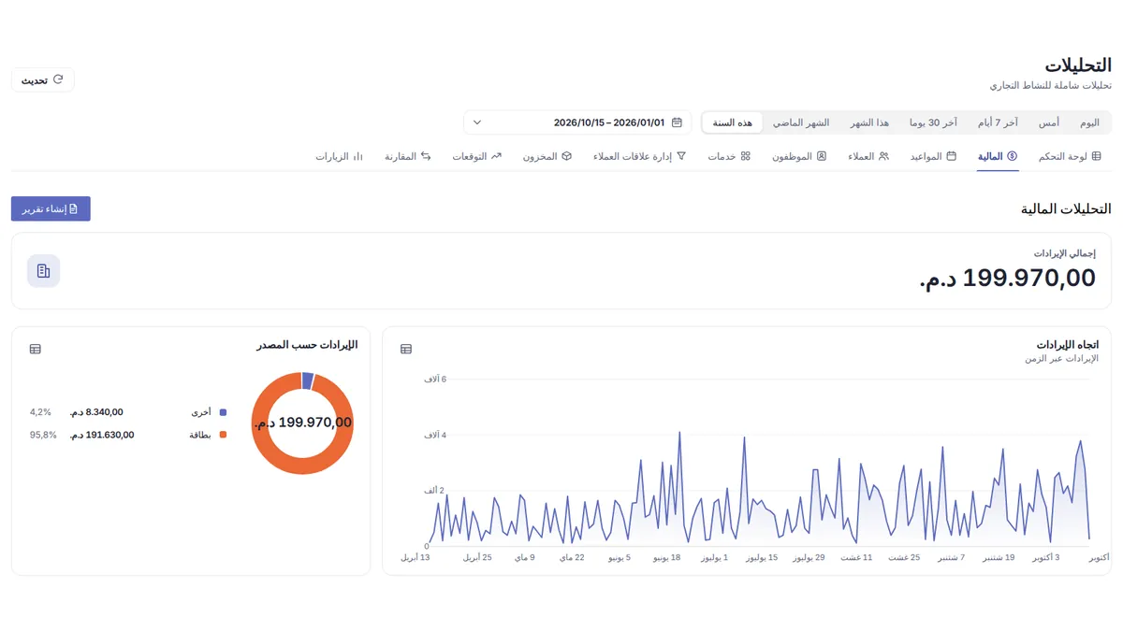Switch to the خدمات tab
Image resolution: width=1123 pixels, height=631 pixels.
click(x=729, y=156)
